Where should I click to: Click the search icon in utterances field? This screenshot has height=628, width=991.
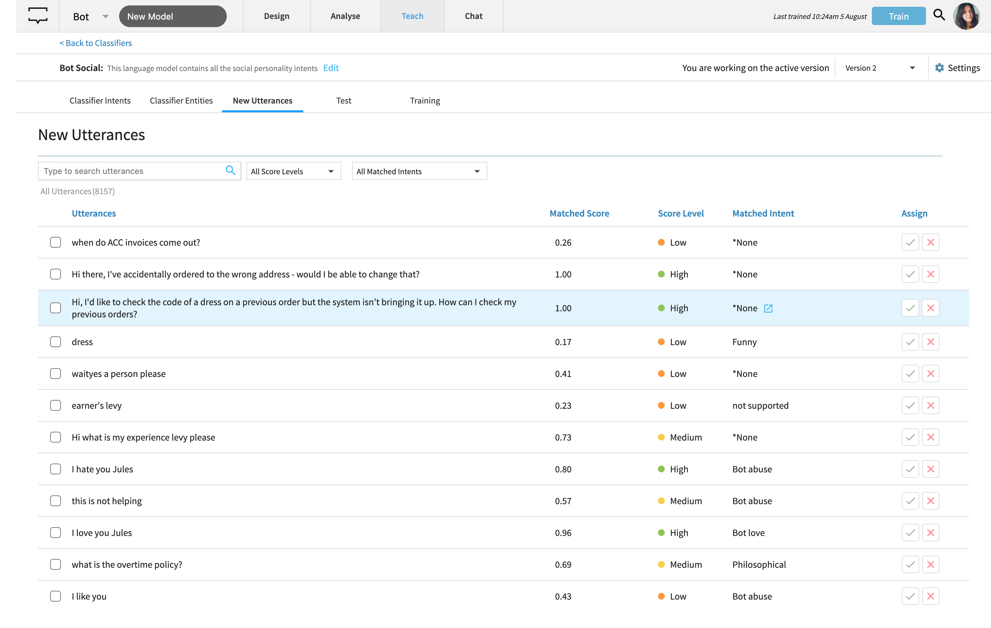(x=230, y=171)
